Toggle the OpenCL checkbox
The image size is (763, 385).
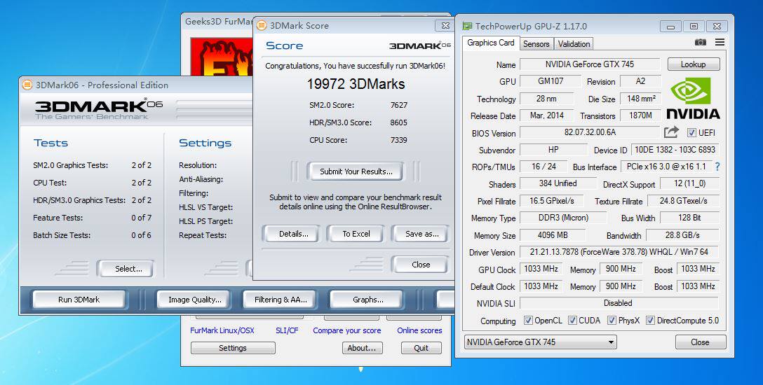[x=528, y=321]
